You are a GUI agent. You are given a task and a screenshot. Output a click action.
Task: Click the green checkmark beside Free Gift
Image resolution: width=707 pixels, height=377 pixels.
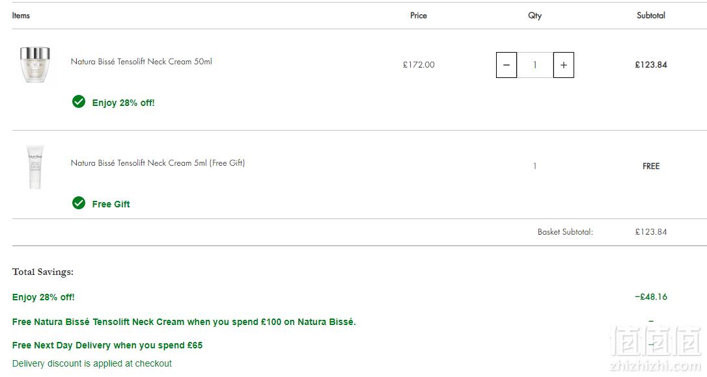click(x=79, y=203)
